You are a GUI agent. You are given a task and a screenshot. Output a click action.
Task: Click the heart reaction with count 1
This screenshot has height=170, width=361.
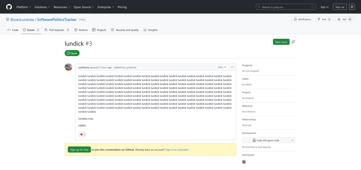(82, 134)
